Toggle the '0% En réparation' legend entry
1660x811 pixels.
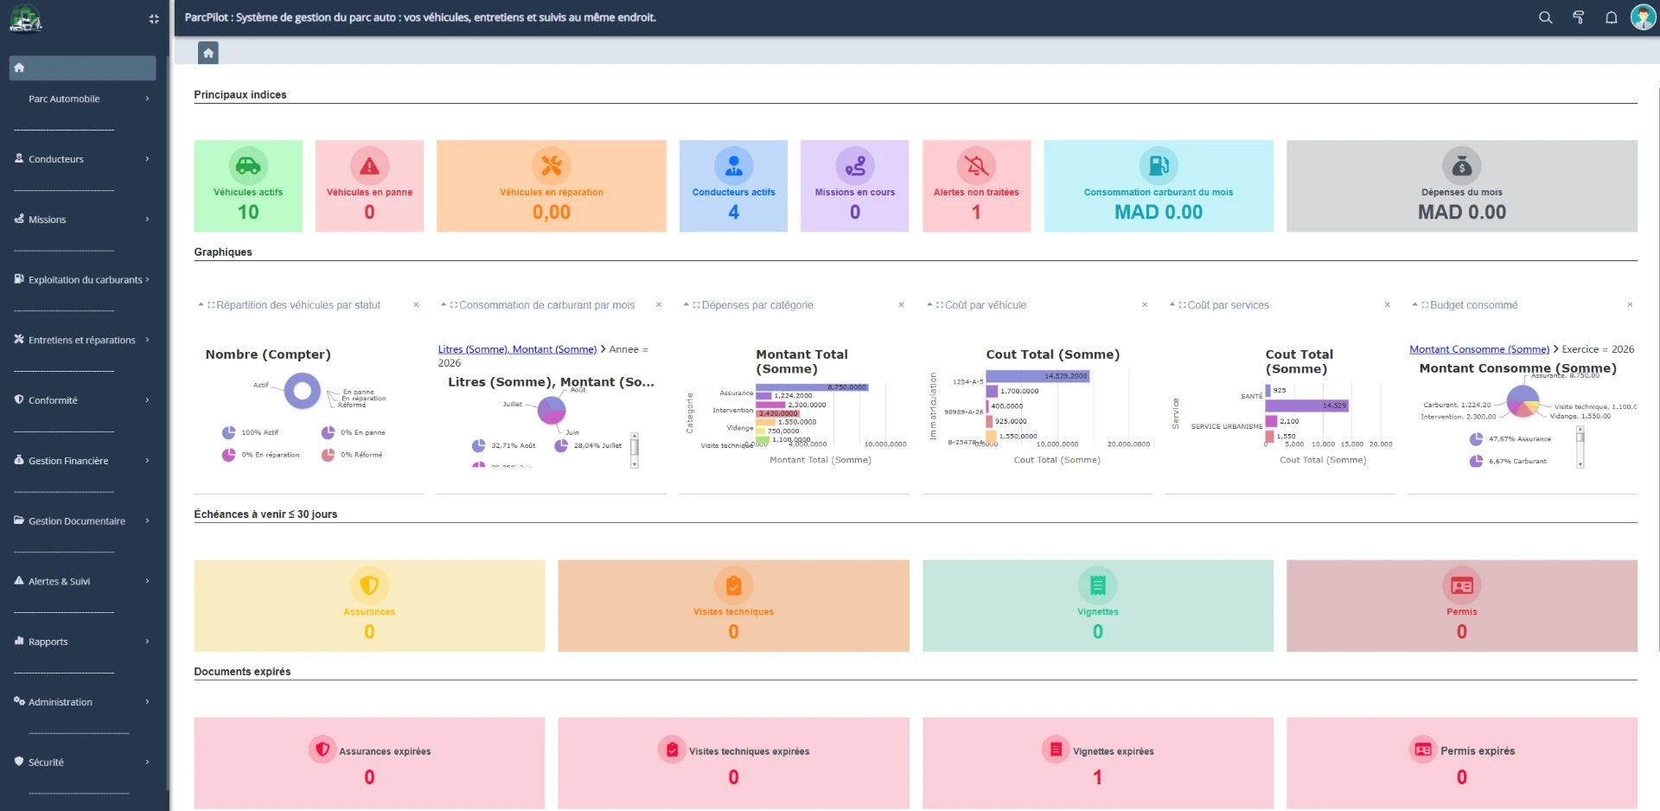point(261,455)
